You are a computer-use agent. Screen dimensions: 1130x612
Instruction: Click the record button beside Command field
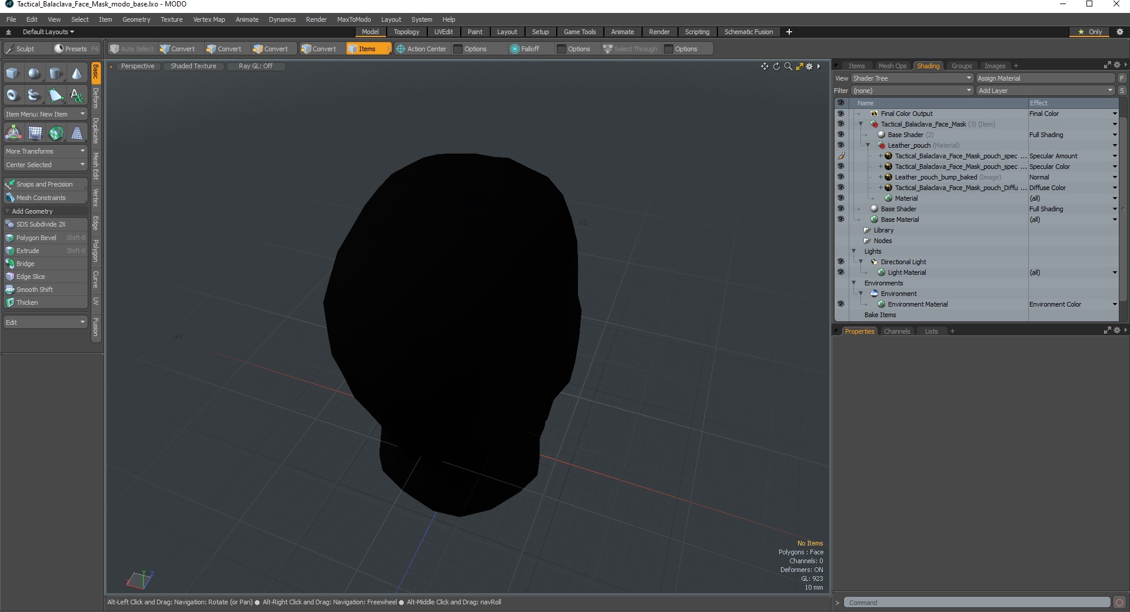click(1119, 602)
